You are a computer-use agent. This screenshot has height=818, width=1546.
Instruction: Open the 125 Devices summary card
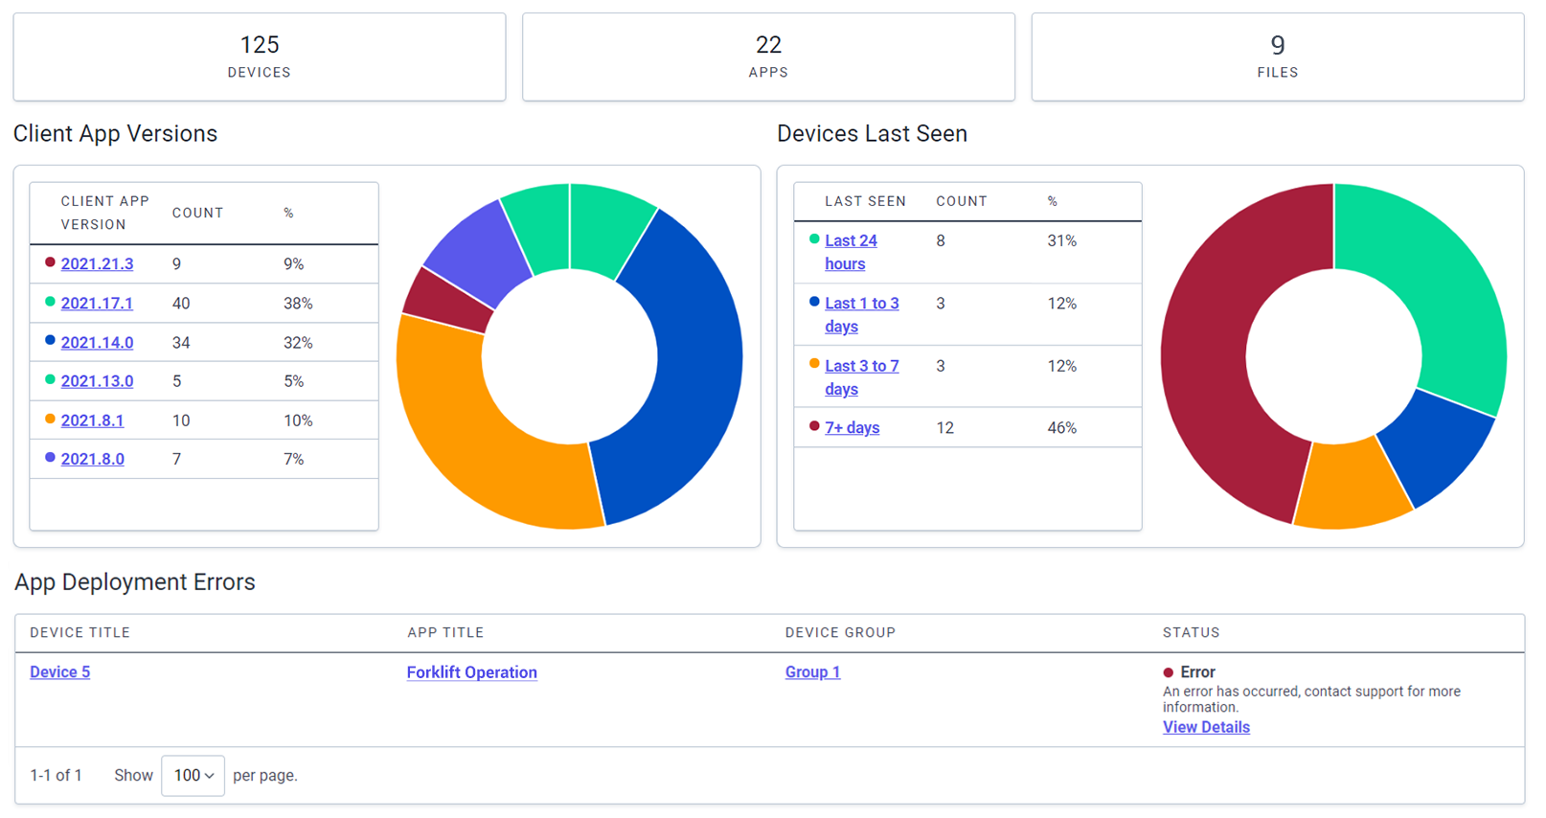click(x=260, y=57)
